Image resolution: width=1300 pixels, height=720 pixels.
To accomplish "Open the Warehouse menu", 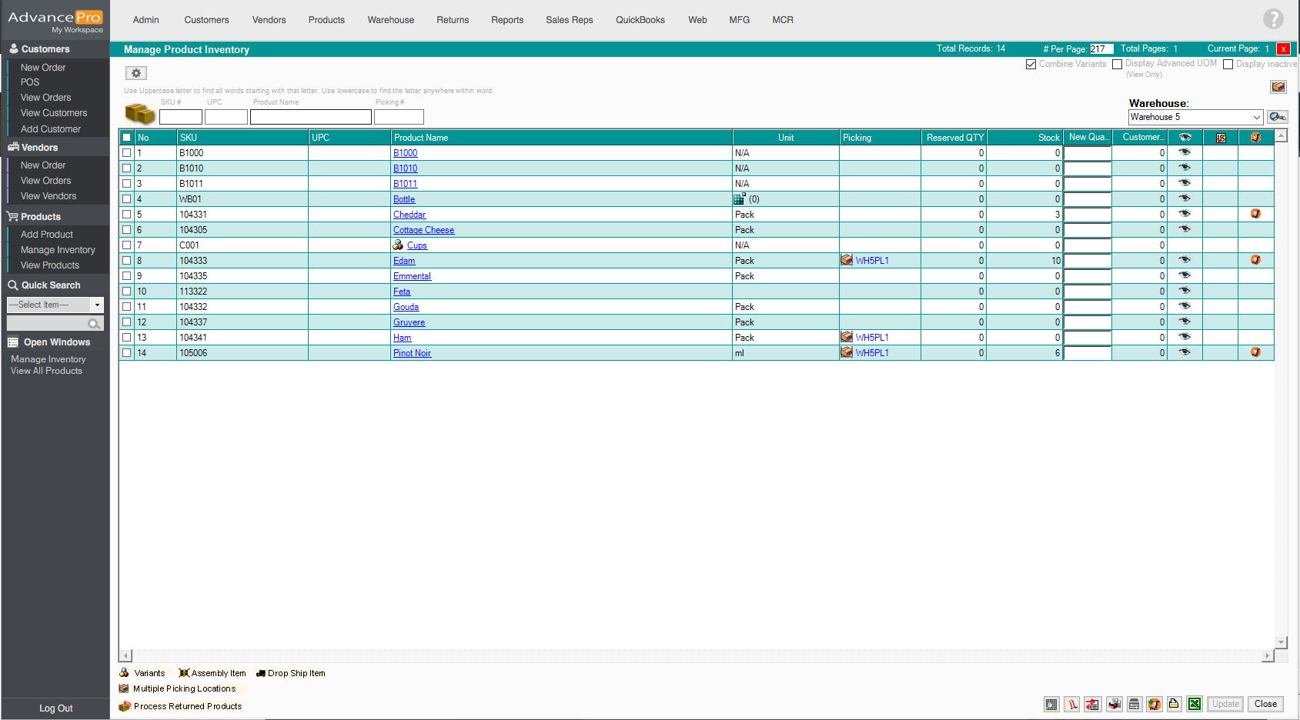I will click(390, 20).
